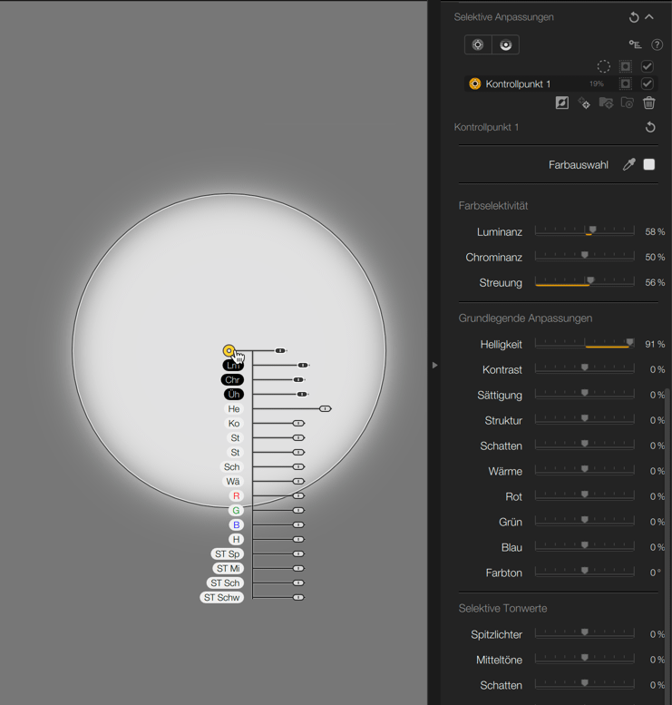
Task: Click the 58 % Luminanz value
Action: tap(655, 231)
